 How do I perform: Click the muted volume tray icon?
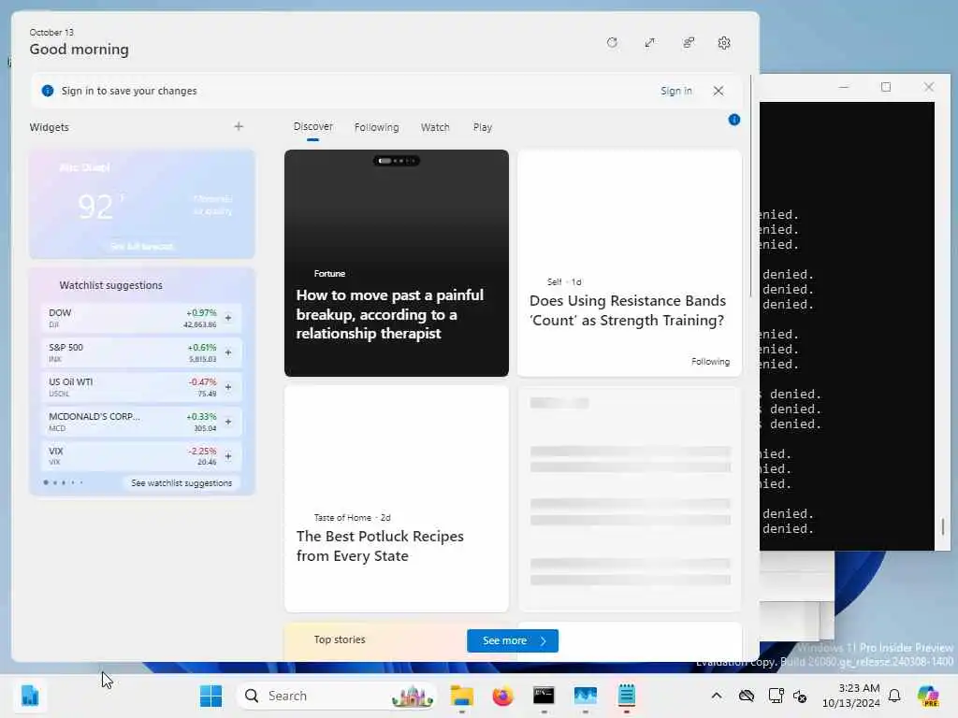click(800, 696)
